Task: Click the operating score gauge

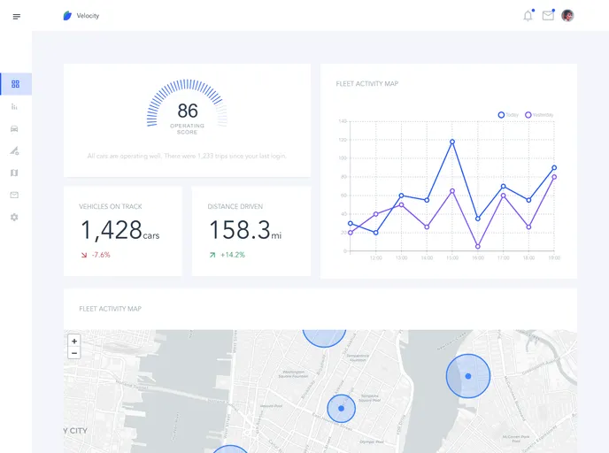Action: [187, 107]
